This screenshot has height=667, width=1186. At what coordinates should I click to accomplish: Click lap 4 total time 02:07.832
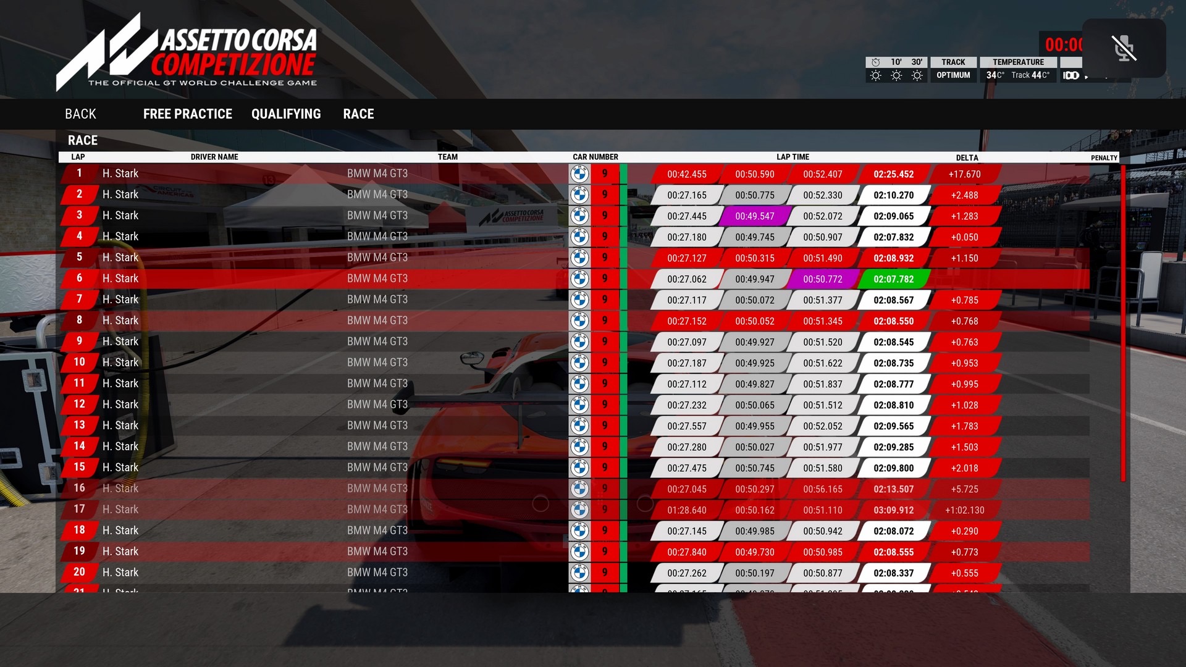[x=893, y=237]
